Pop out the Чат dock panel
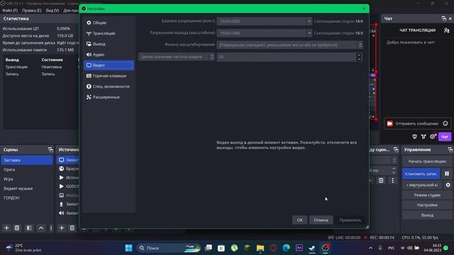 point(443,18)
